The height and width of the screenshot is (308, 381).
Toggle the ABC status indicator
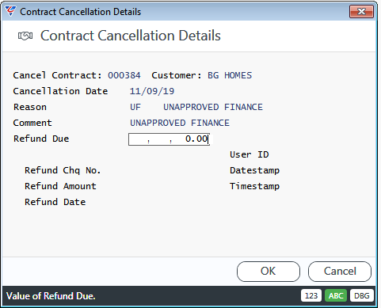coord(336,295)
